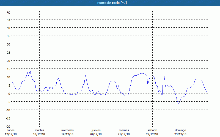Select the 30 value on the y-axis
Viewport: 220px width, 137px height.
[9, 44]
